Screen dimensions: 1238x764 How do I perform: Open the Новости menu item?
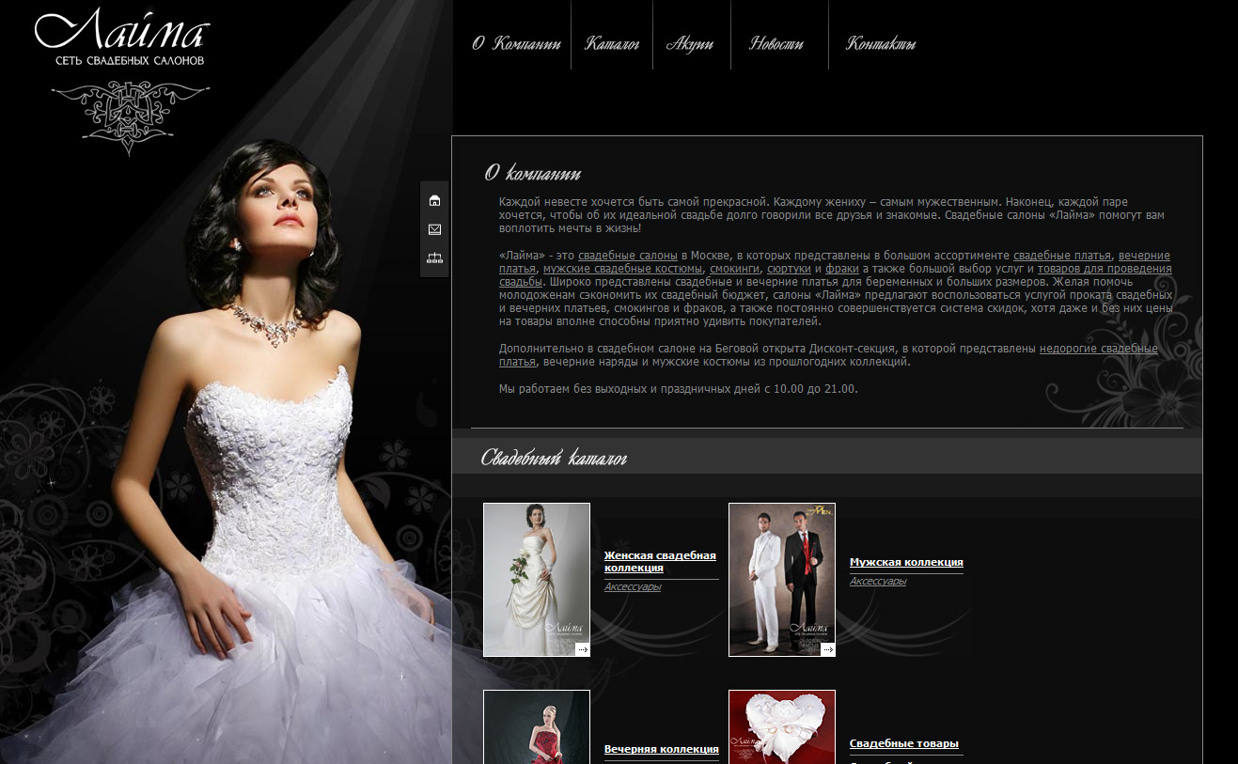776,43
